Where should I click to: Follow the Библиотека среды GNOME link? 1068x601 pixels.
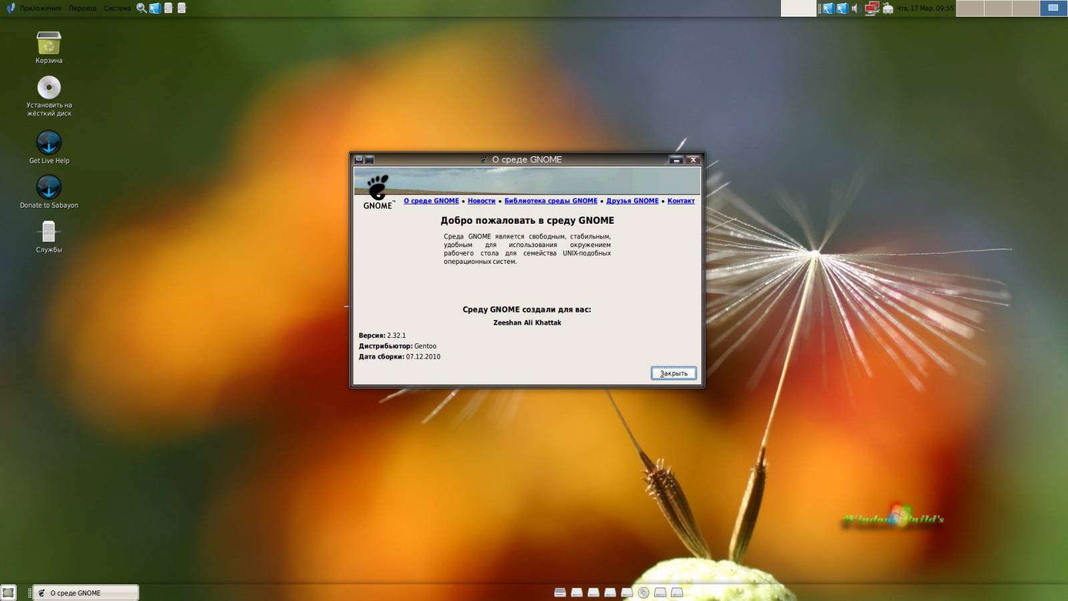tap(551, 200)
